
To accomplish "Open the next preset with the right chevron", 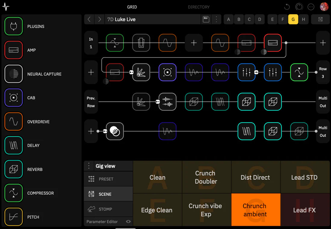I will click(99, 19).
